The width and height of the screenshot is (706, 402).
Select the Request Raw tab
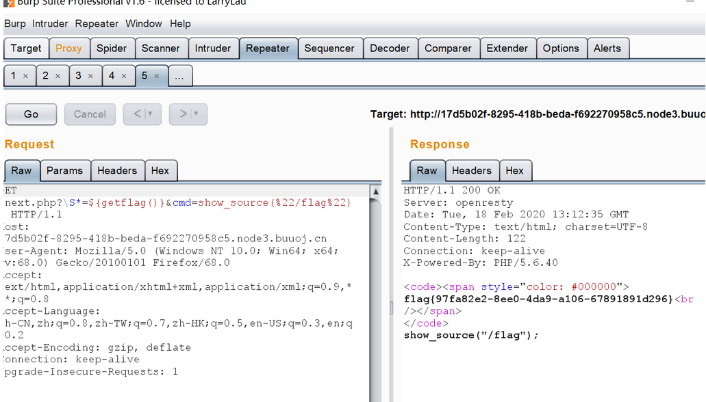coord(22,171)
